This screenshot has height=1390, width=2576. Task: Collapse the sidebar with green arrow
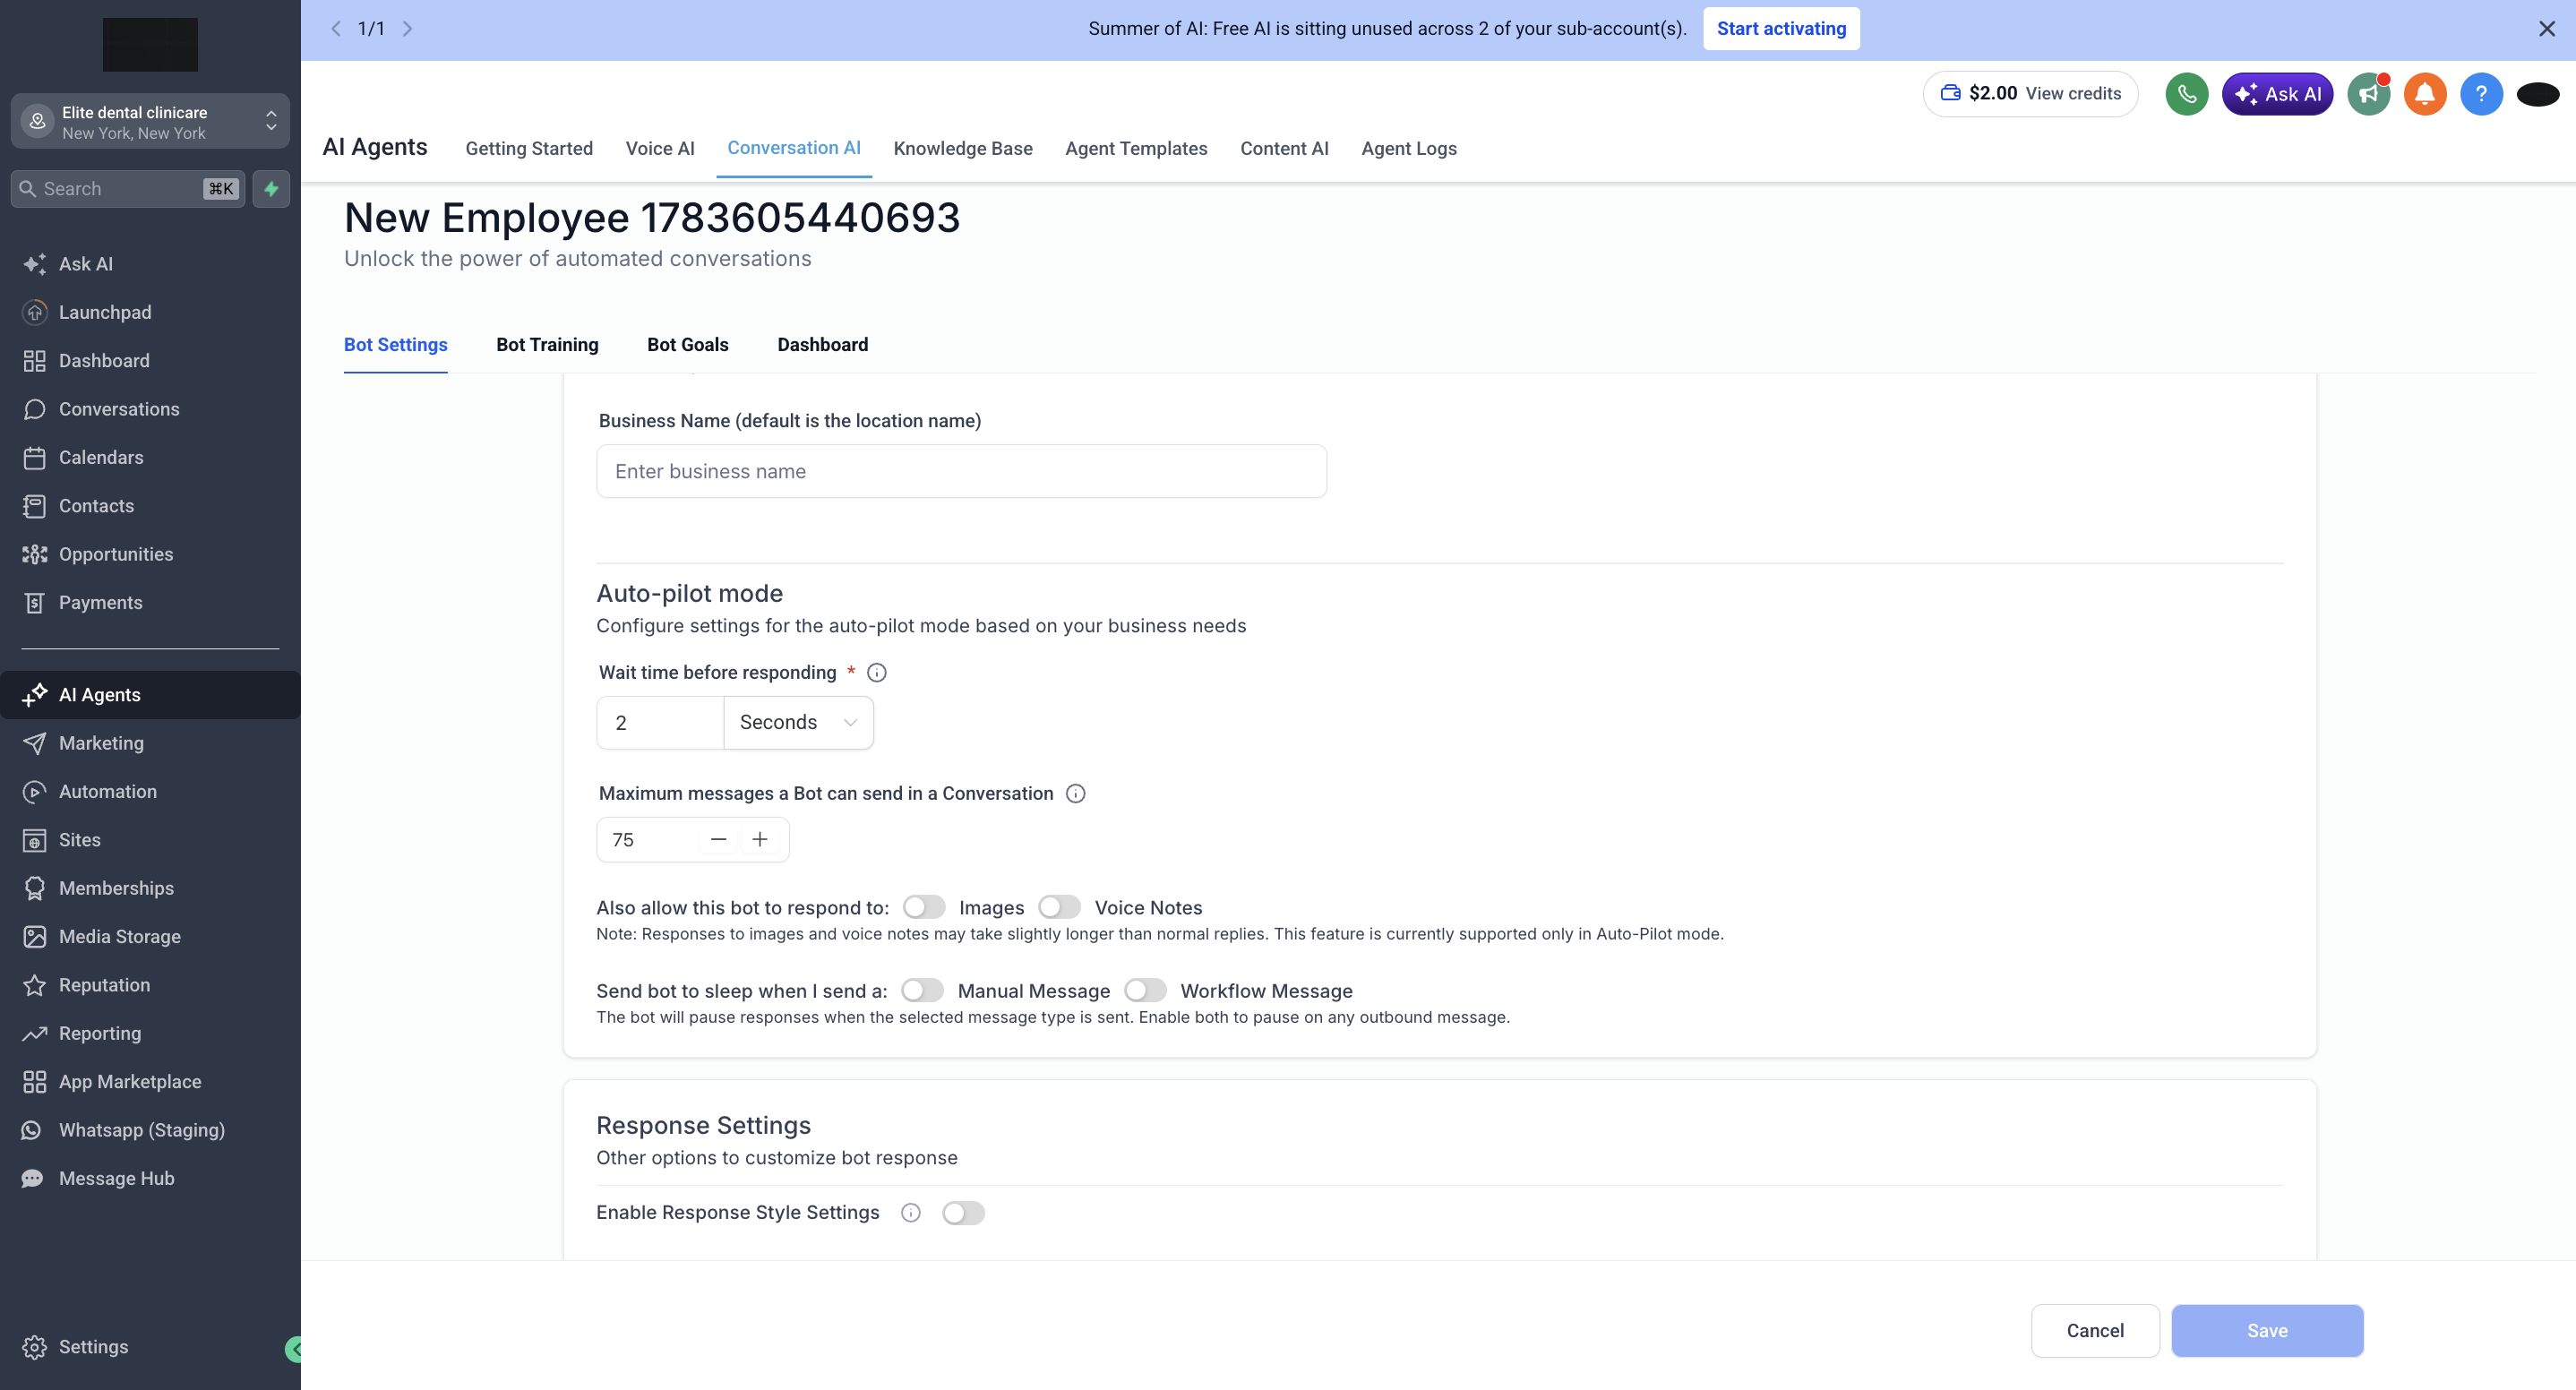(294, 1349)
